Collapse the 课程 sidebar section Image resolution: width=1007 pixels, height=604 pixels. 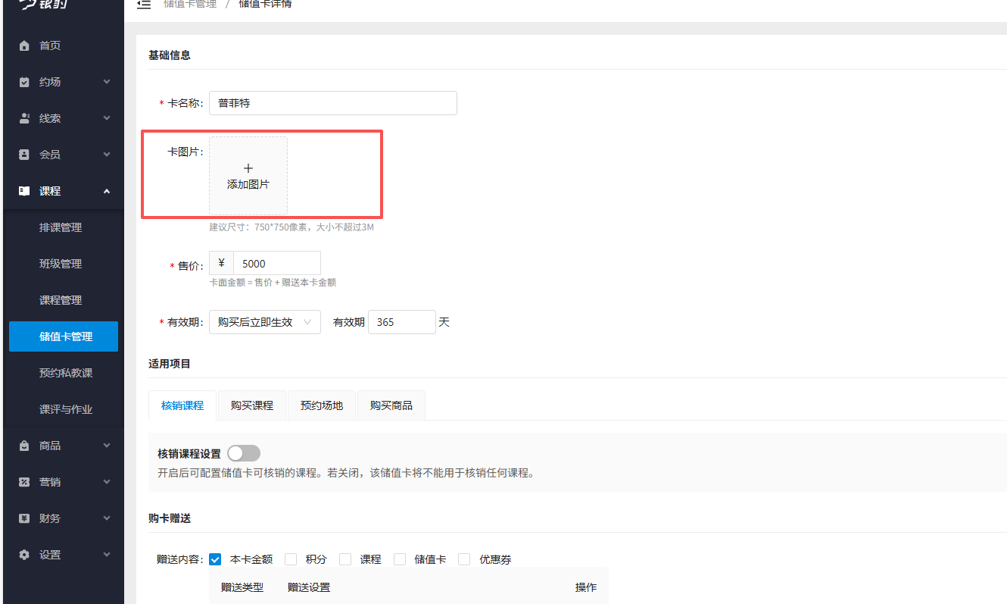pyautogui.click(x=106, y=190)
